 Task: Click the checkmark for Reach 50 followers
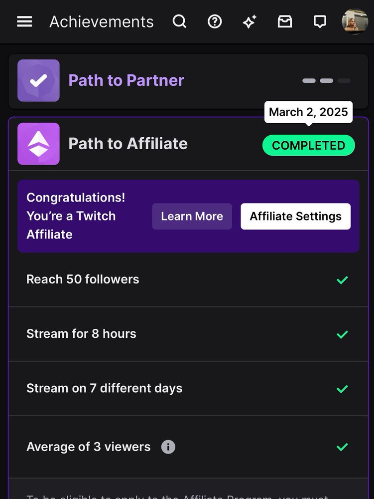point(342,280)
